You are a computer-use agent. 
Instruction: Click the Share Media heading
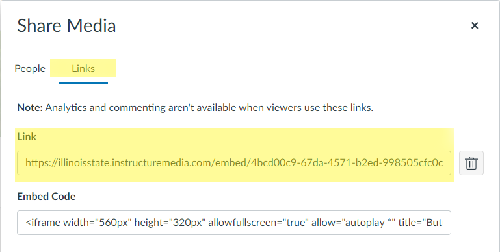tap(66, 25)
